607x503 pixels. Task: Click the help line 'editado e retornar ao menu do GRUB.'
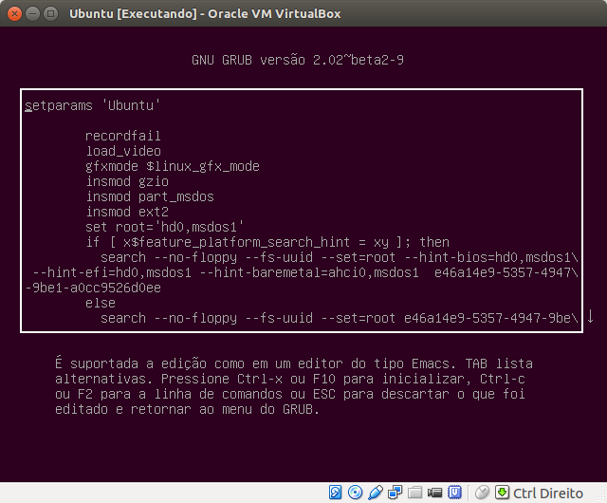click(187, 409)
